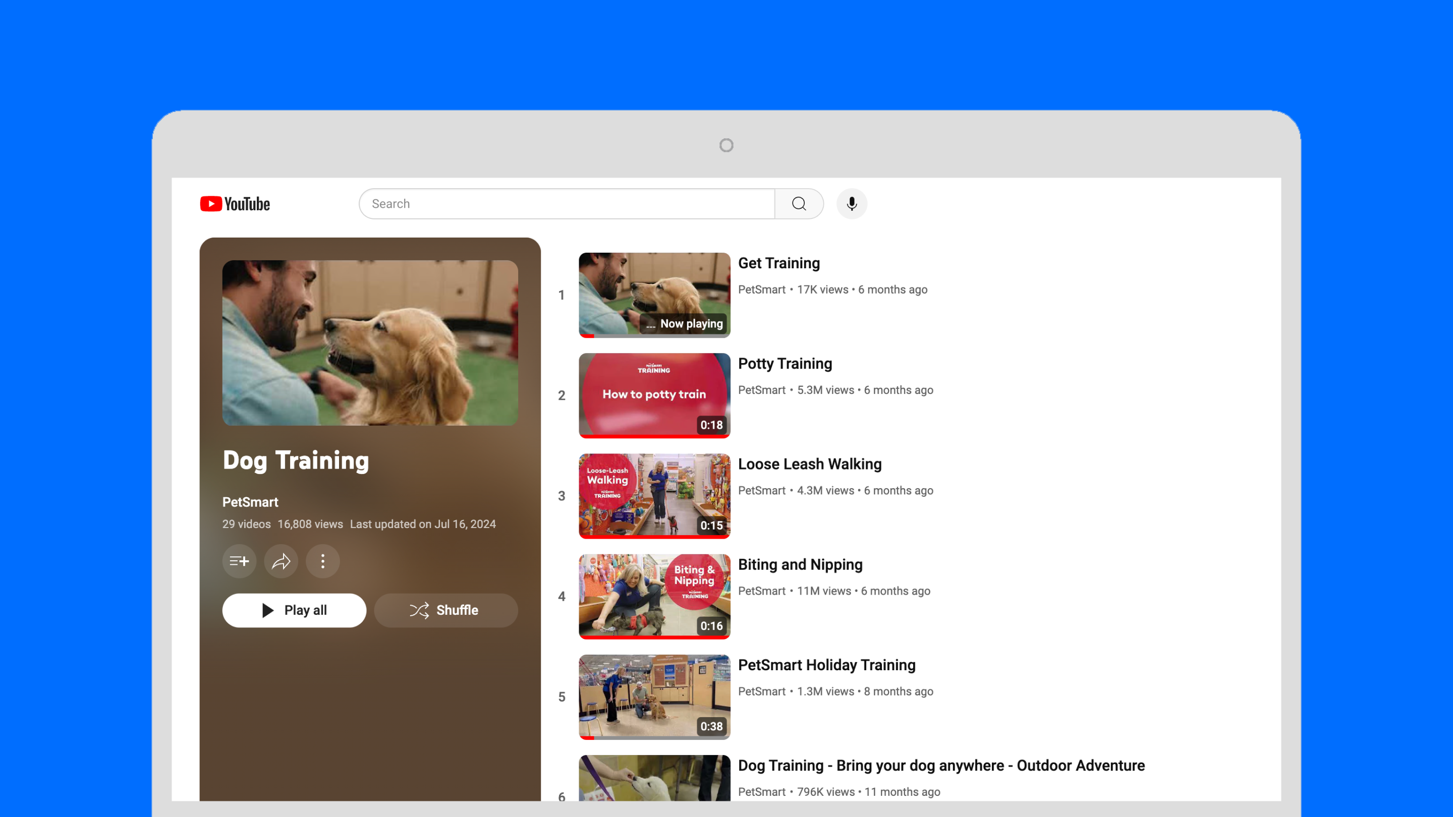
Task: Click the search magnifier button
Action: 799,204
